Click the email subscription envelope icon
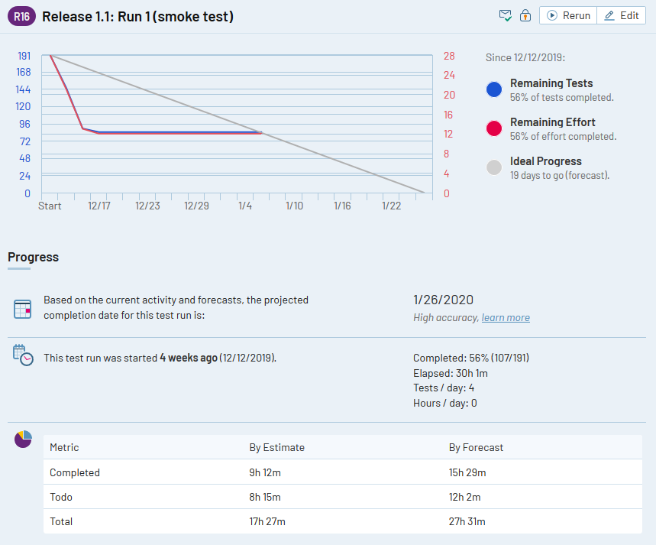This screenshot has width=656, height=545. point(505,15)
